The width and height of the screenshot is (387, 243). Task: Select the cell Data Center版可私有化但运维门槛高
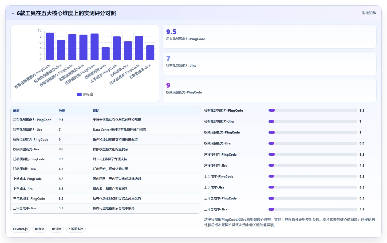119,130
